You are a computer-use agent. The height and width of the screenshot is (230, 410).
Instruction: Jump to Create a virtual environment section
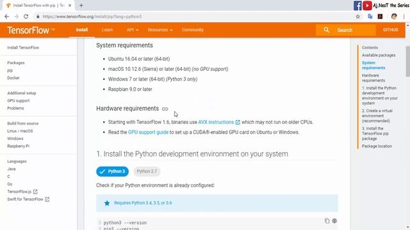click(x=377, y=116)
